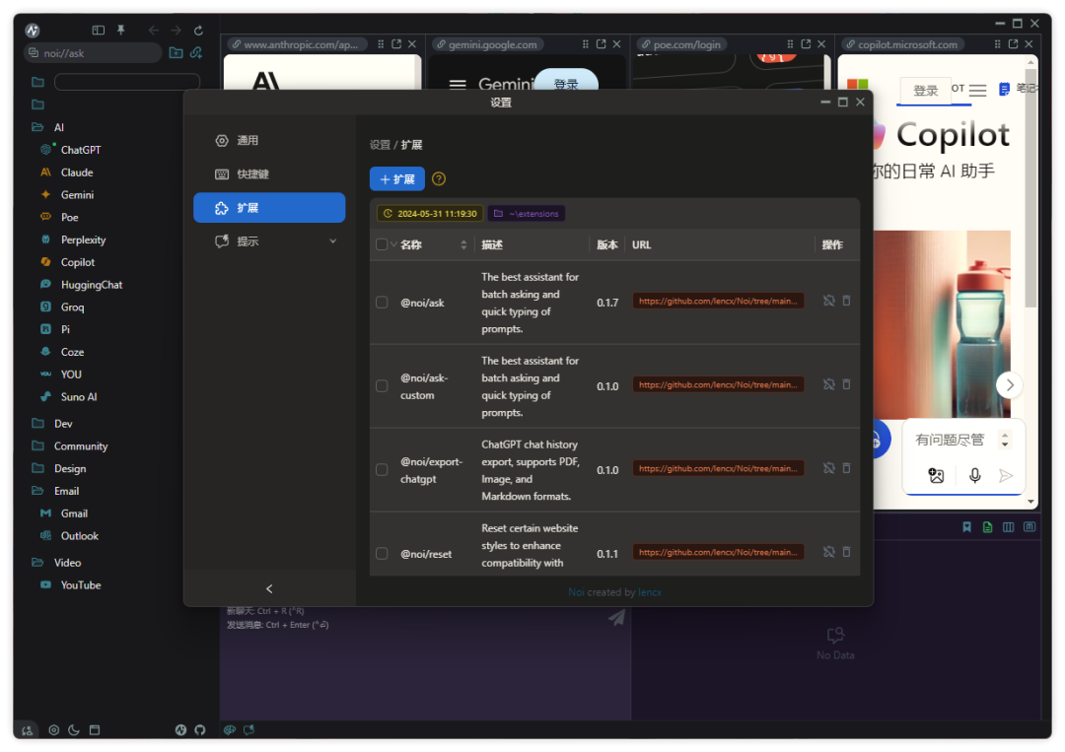Expand the Dev folder
The height and width of the screenshot is (752, 1065).
pyautogui.click(x=37, y=424)
